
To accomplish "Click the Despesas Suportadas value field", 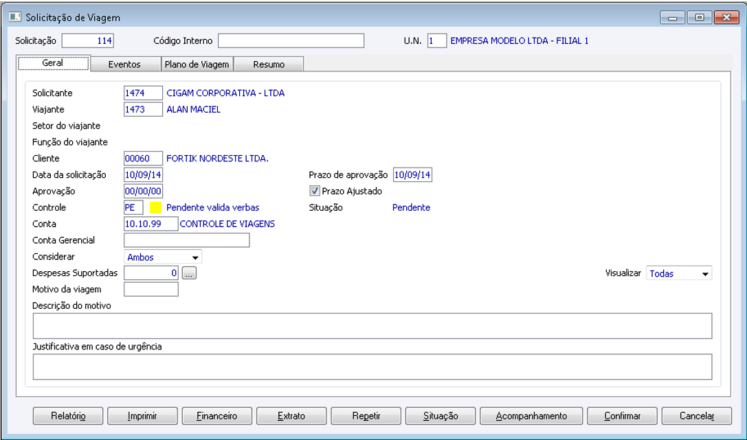I will [151, 273].
